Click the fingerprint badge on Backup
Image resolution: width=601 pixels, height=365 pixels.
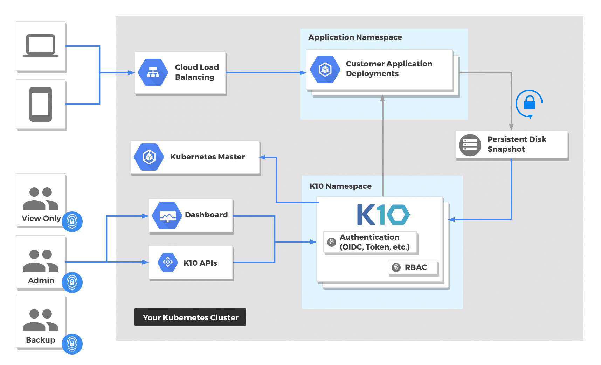pyautogui.click(x=72, y=344)
